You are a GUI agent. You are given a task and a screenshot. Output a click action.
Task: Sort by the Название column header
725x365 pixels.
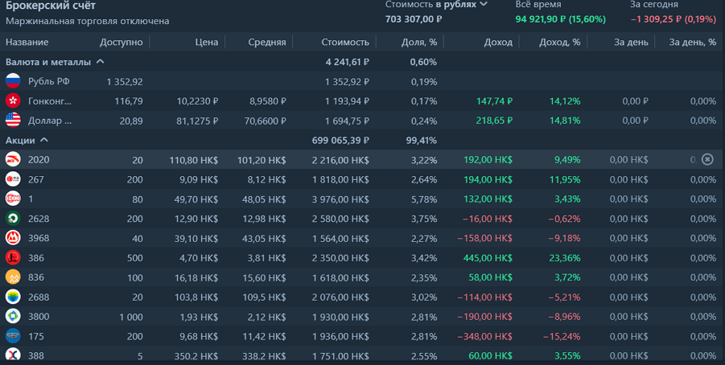pyautogui.click(x=27, y=42)
